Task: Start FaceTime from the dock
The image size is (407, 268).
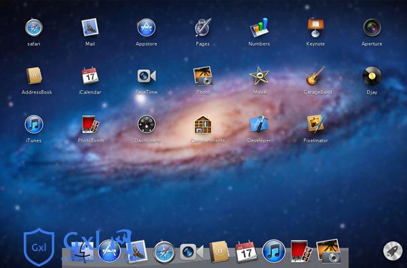Action: click(x=191, y=252)
